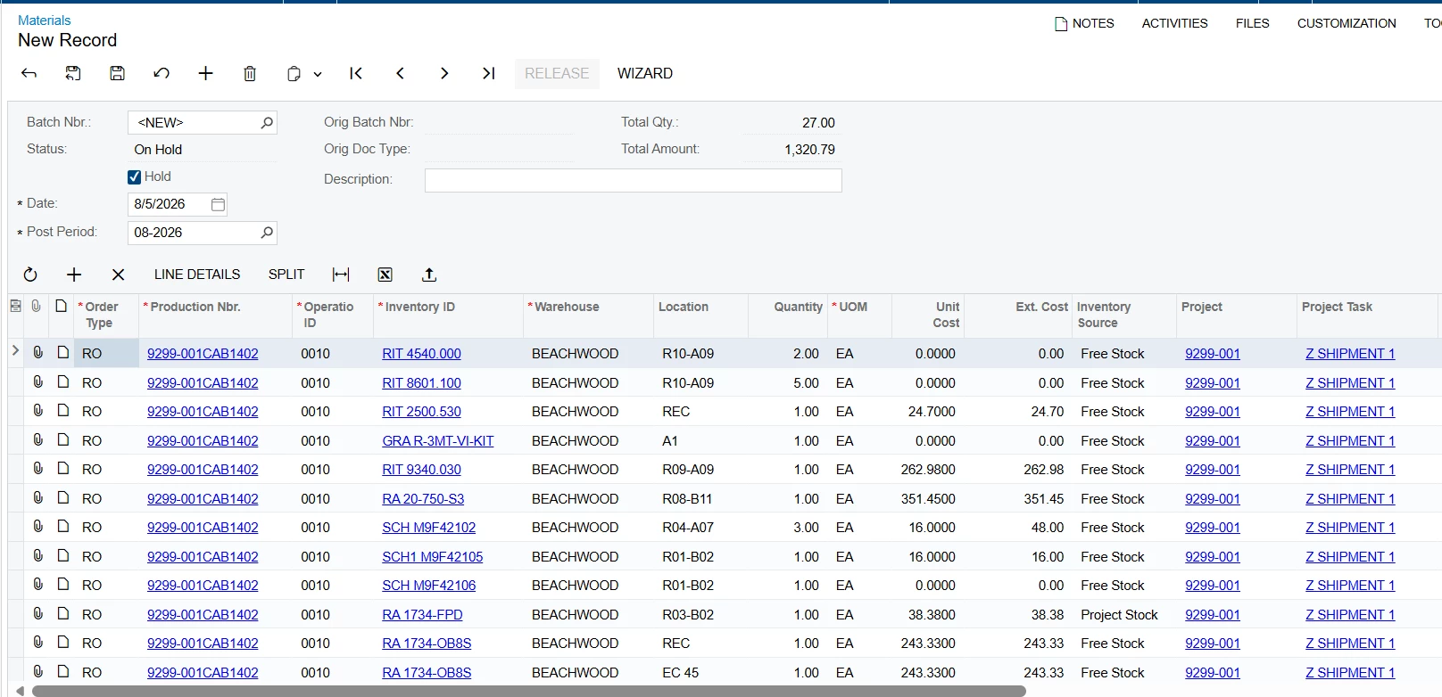Open clipboard dropdown arrow in toolbar
1442x697 pixels.
[318, 74]
